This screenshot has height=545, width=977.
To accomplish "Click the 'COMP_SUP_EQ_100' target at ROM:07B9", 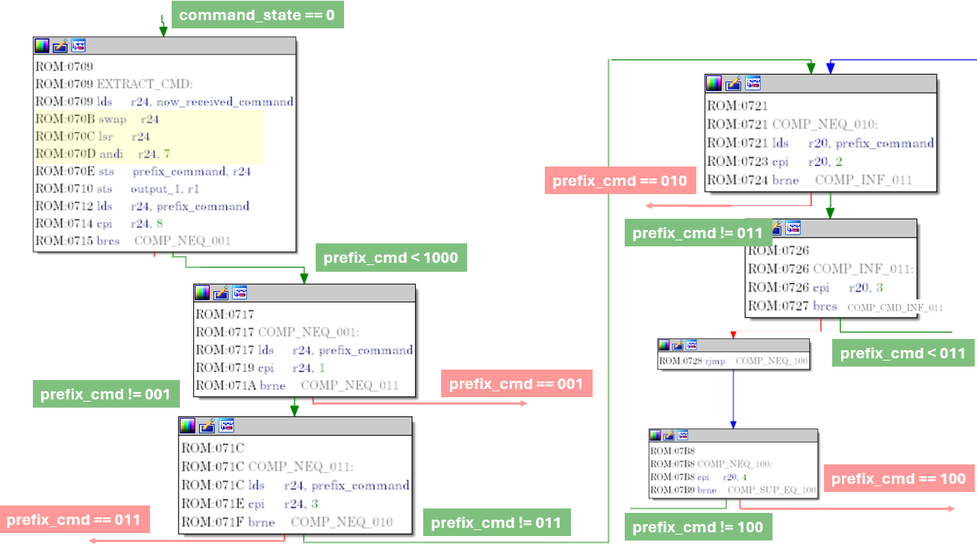I will [x=772, y=490].
